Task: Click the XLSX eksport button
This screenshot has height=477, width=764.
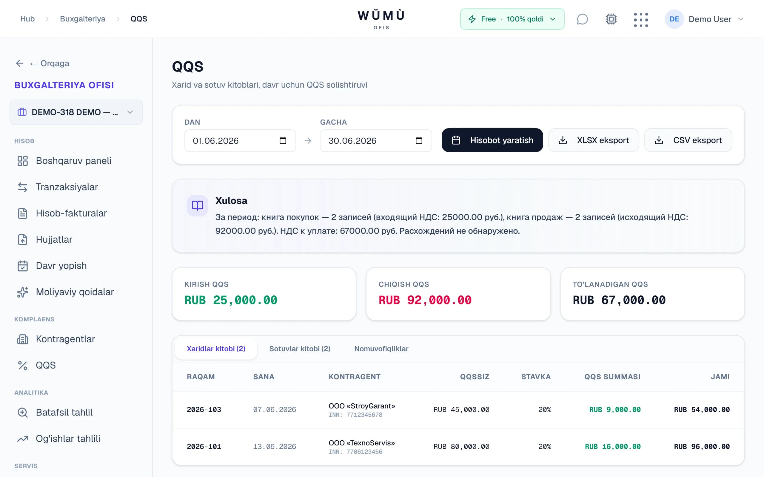Action: [x=594, y=140]
